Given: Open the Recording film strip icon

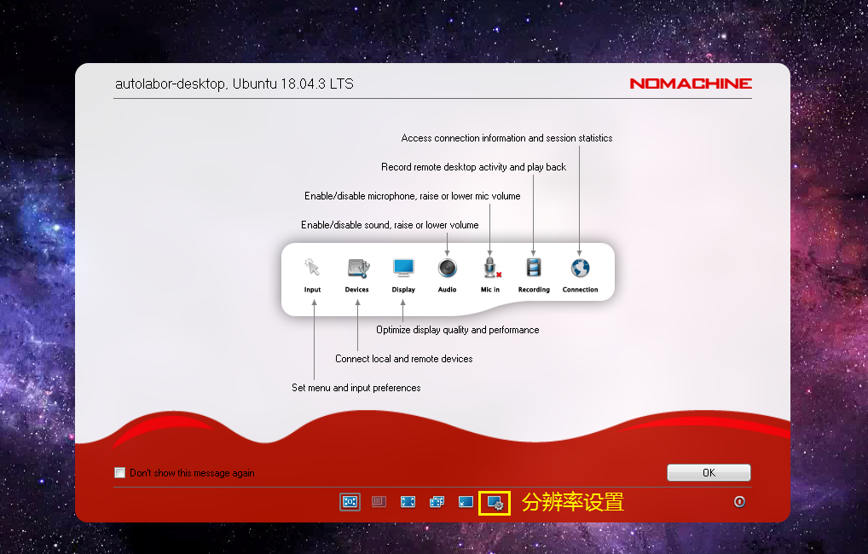Looking at the screenshot, I should click(534, 268).
